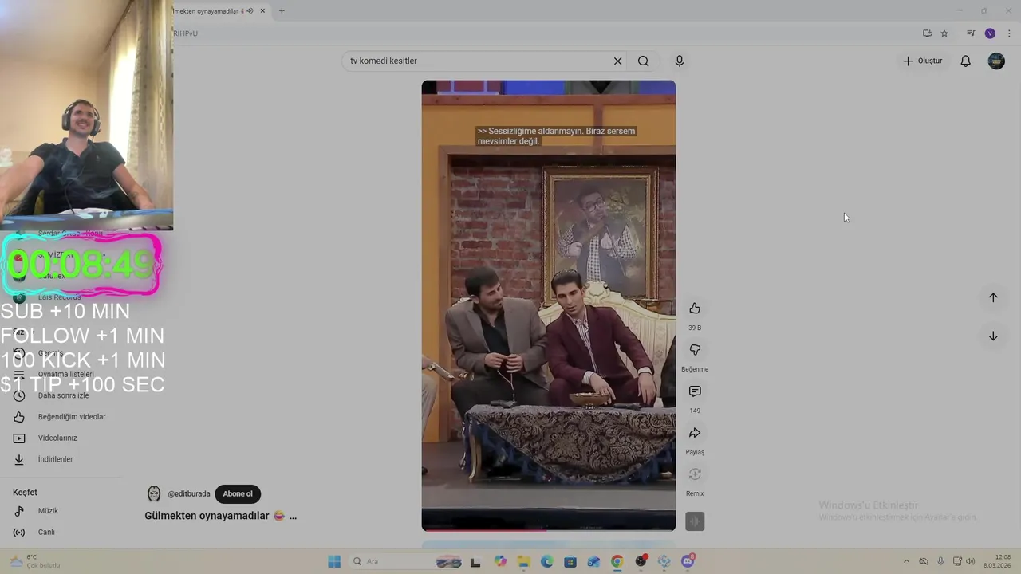The width and height of the screenshot is (1021, 574).
Task: Bookmark this page with star icon
Action: pos(944,33)
